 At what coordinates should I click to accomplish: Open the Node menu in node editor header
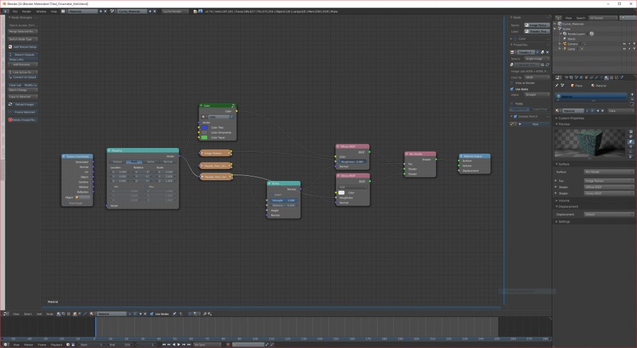click(50, 314)
